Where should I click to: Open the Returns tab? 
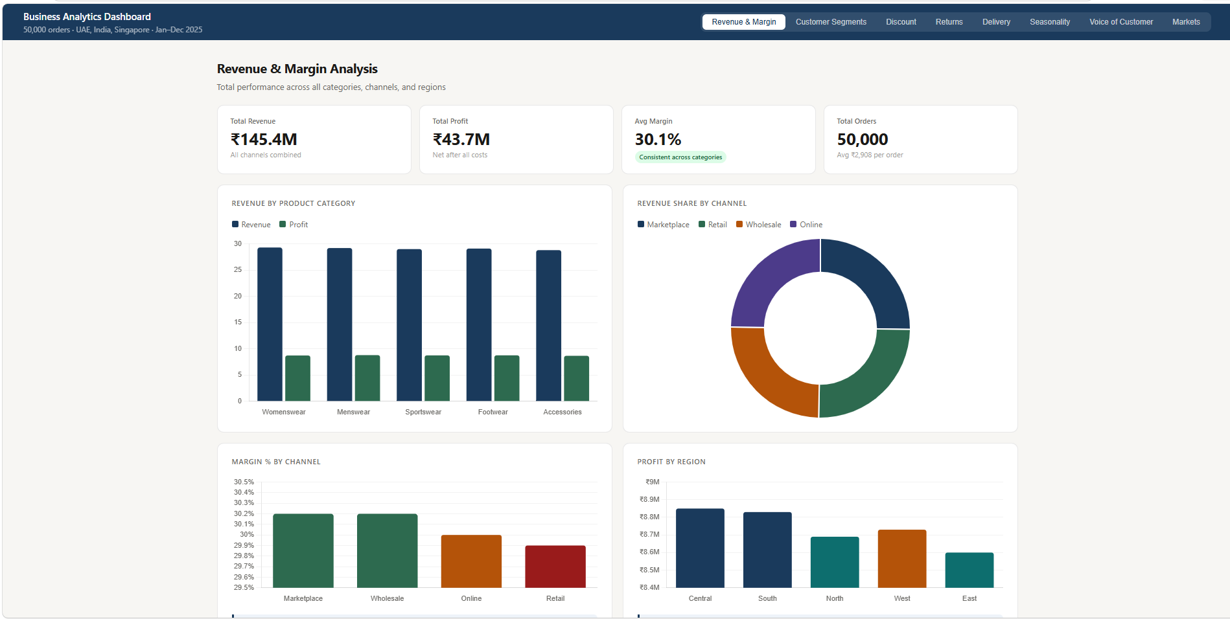click(x=949, y=22)
